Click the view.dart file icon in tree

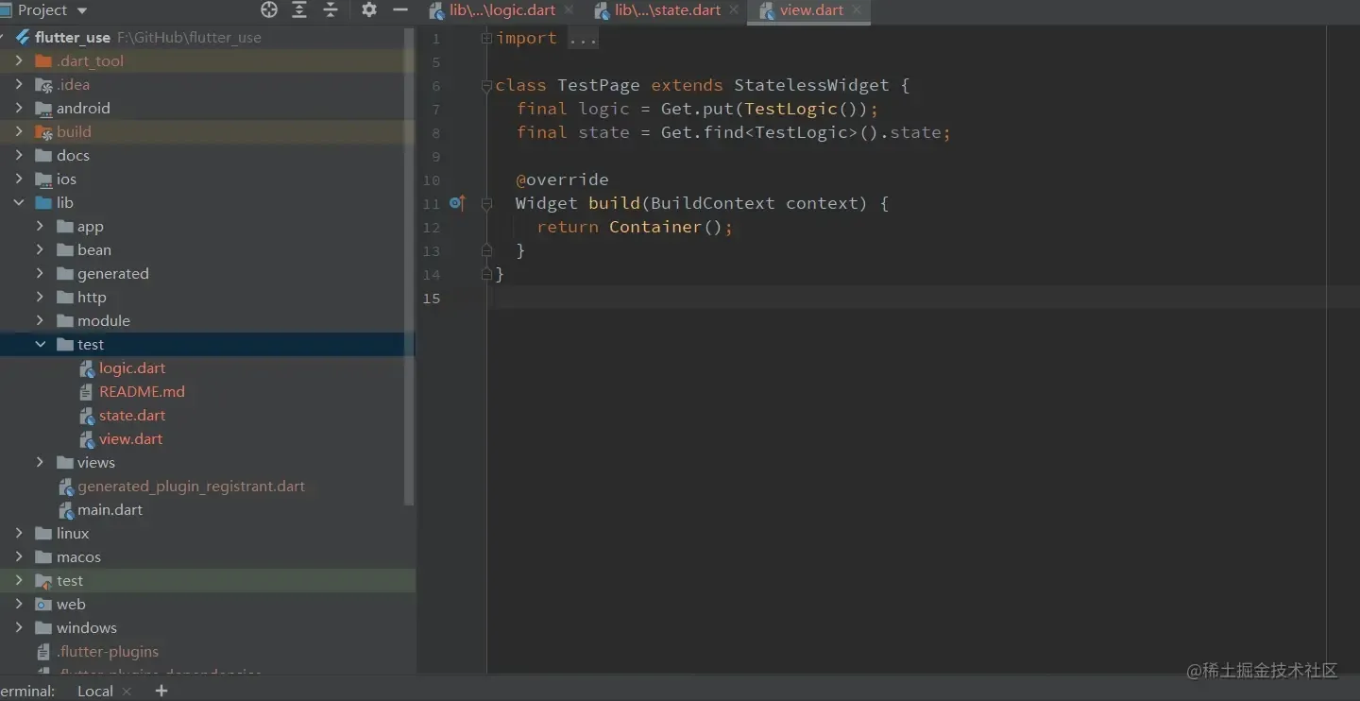point(87,439)
